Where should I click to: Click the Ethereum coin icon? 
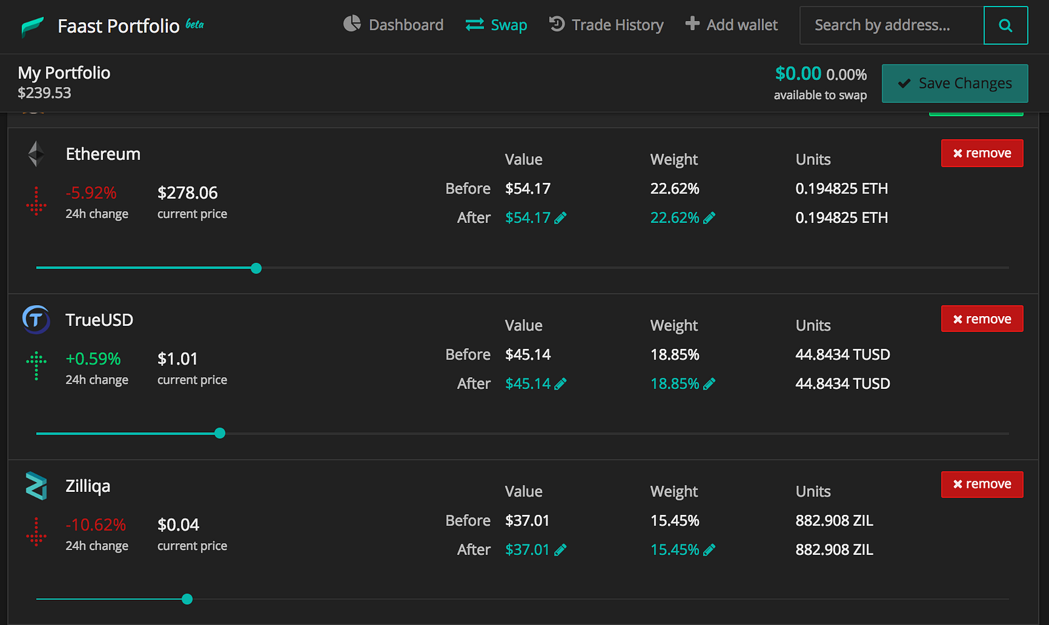[36, 154]
